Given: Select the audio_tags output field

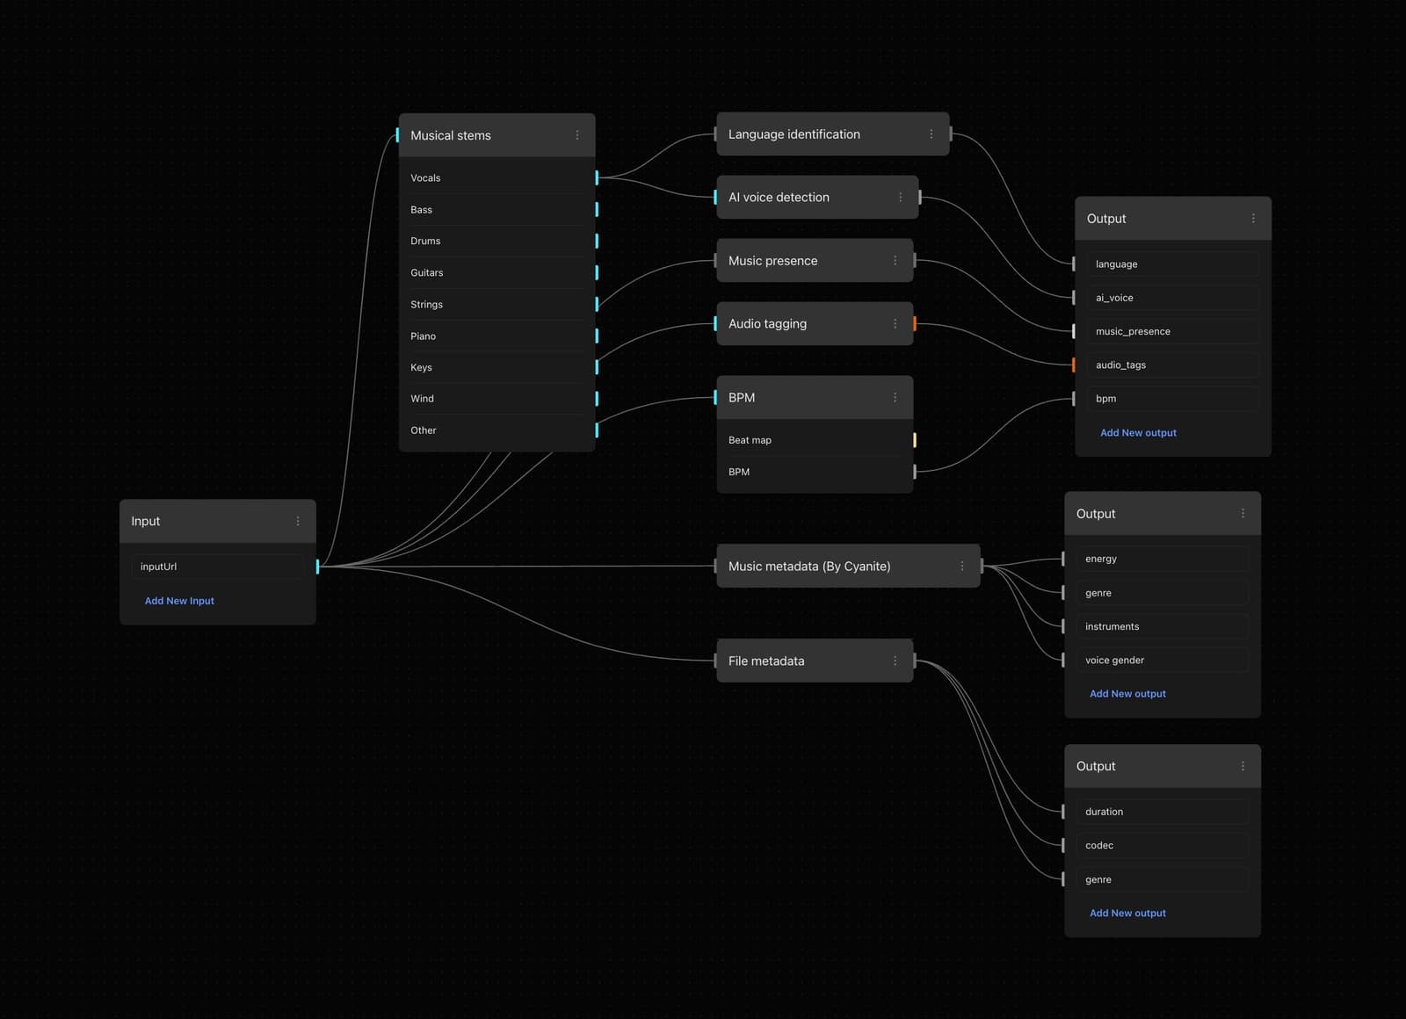Looking at the screenshot, I should click(1172, 365).
